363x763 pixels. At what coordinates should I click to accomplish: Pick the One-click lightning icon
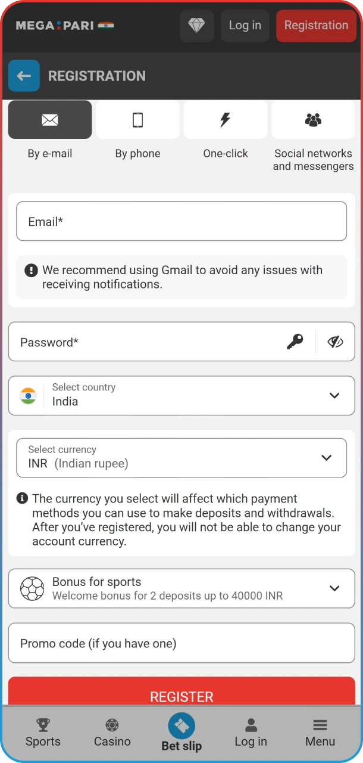coord(226,120)
